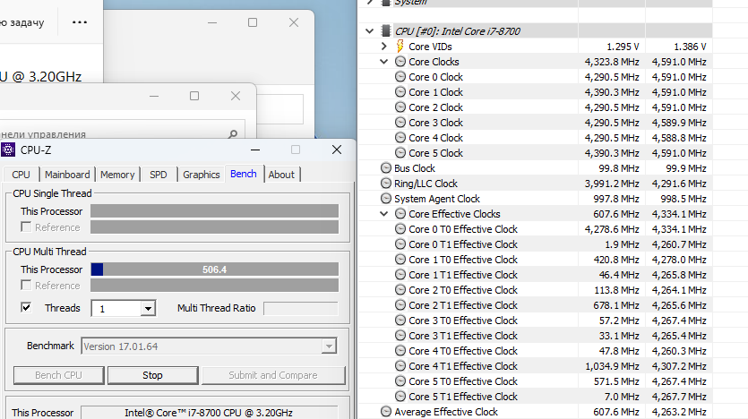Image resolution: width=748 pixels, height=419 pixels.
Task: Open the SPD tab
Action: pyautogui.click(x=159, y=175)
